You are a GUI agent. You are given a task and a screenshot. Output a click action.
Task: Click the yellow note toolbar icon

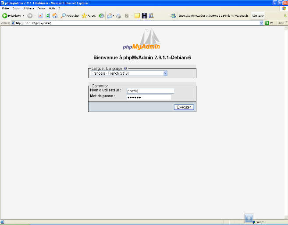[x=137, y=16]
